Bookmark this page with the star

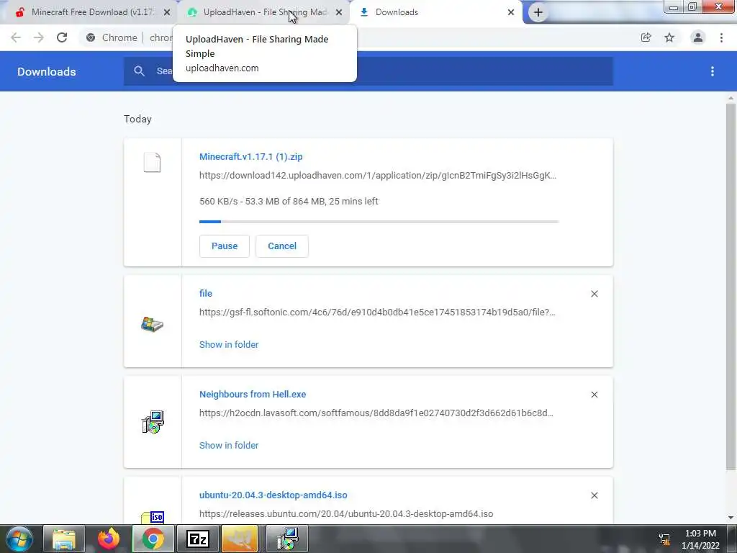coord(669,37)
